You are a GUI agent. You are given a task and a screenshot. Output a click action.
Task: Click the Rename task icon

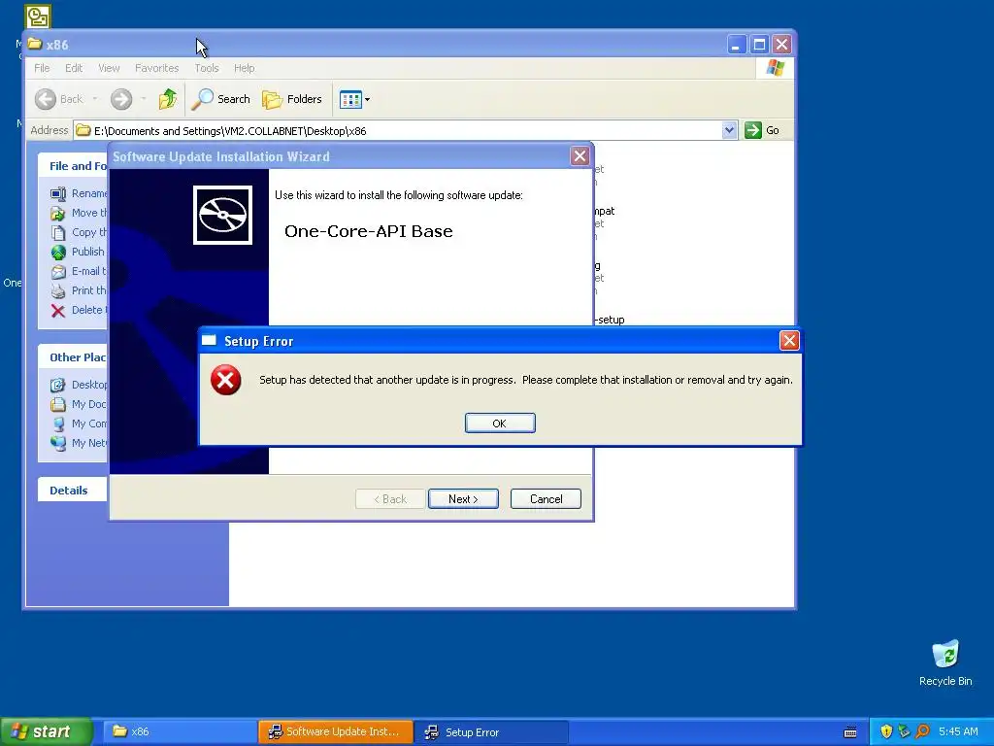point(58,193)
